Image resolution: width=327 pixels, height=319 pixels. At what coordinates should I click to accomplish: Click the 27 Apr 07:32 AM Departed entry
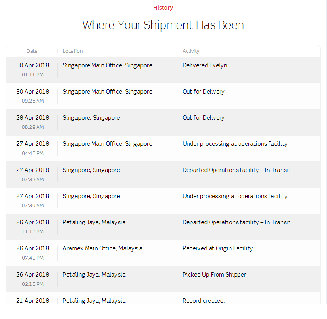pyautogui.click(x=236, y=170)
